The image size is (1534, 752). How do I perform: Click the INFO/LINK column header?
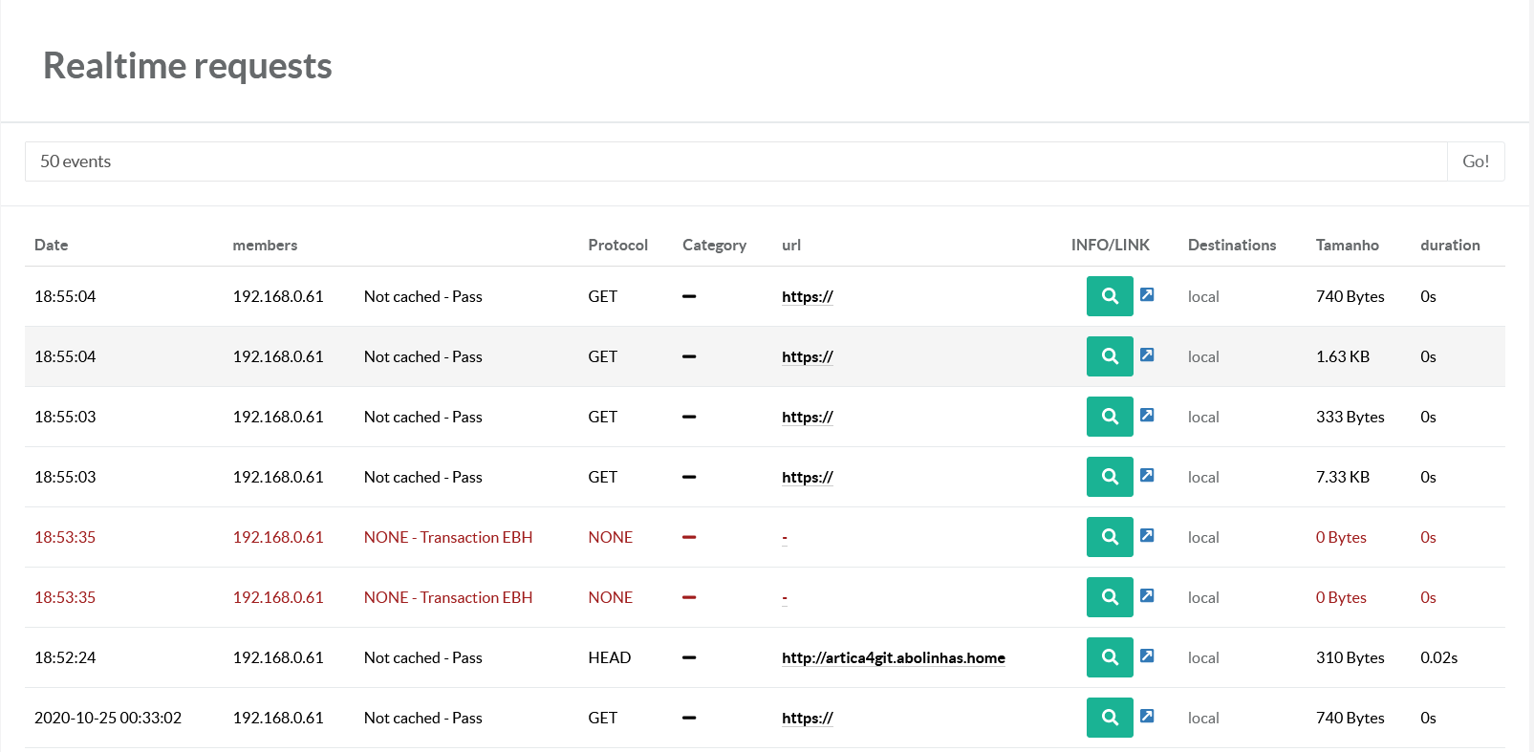1111,245
